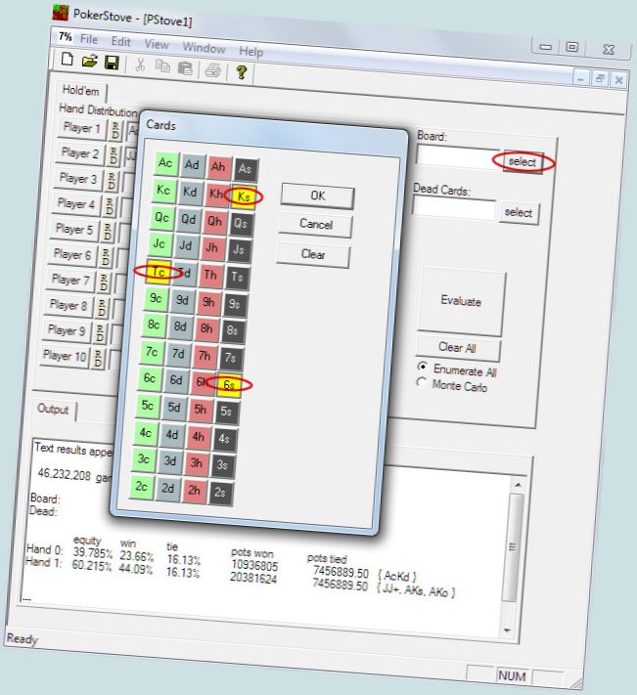This screenshot has width=637, height=695.
Task: Select the red Th card
Action: pyautogui.click(x=210, y=276)
